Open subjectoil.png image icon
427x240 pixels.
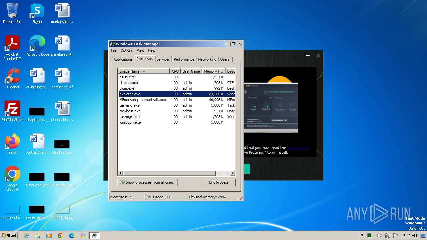click(x=62, y=212)
